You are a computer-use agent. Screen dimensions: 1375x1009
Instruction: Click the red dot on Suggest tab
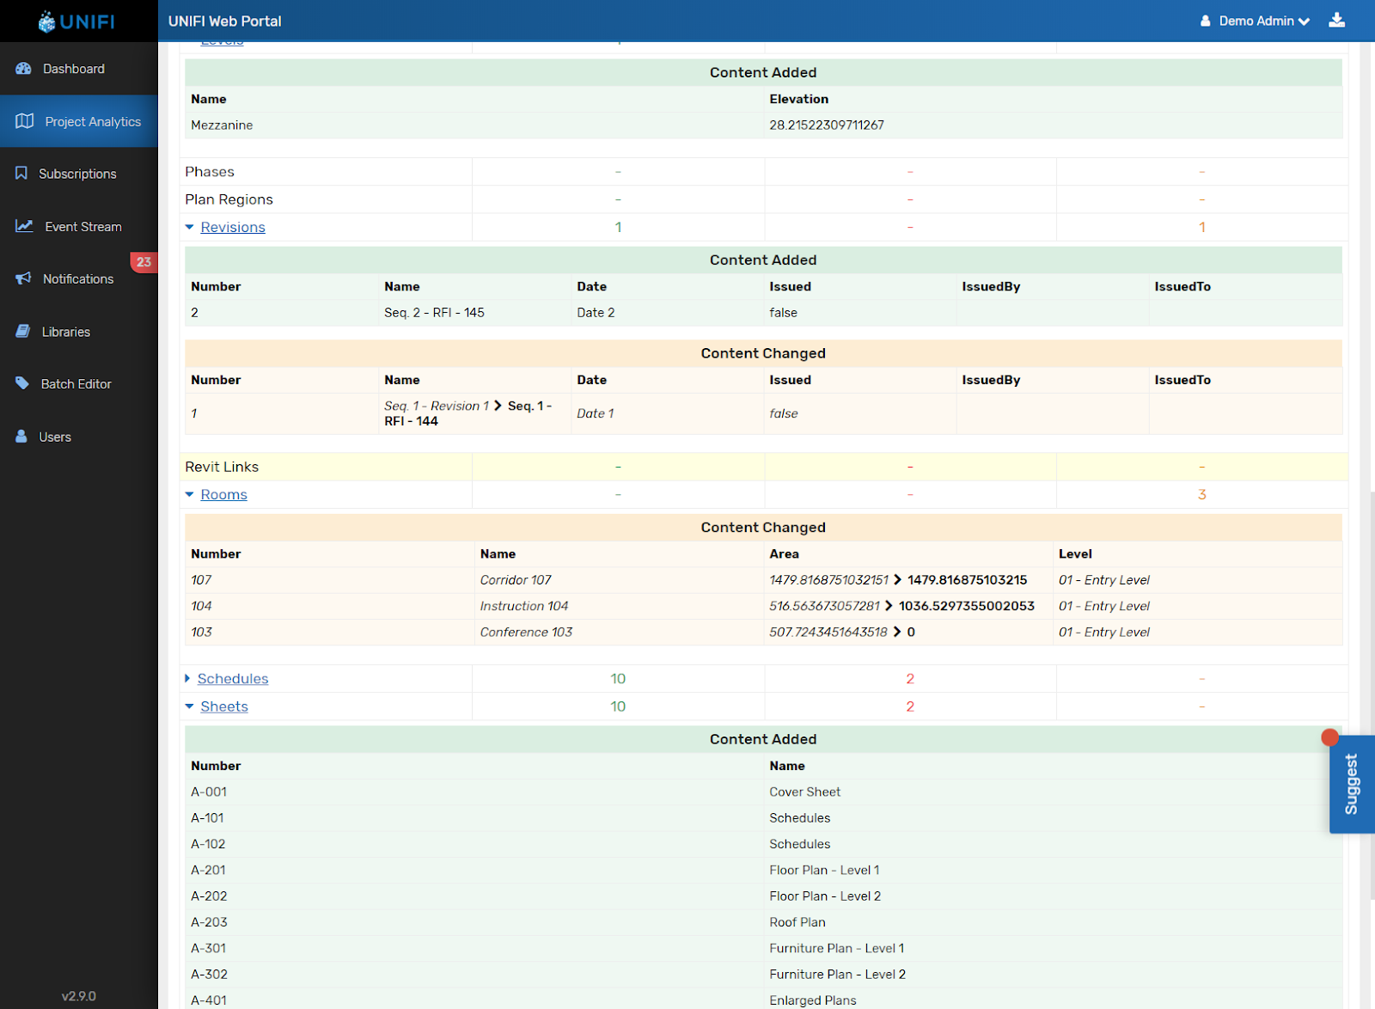pos(1329,737)
